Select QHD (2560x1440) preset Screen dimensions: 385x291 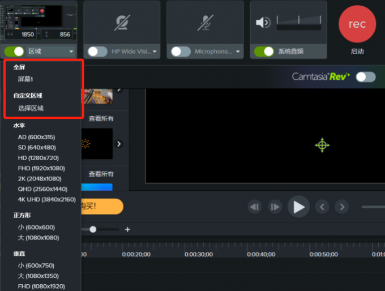click(42, 189)
